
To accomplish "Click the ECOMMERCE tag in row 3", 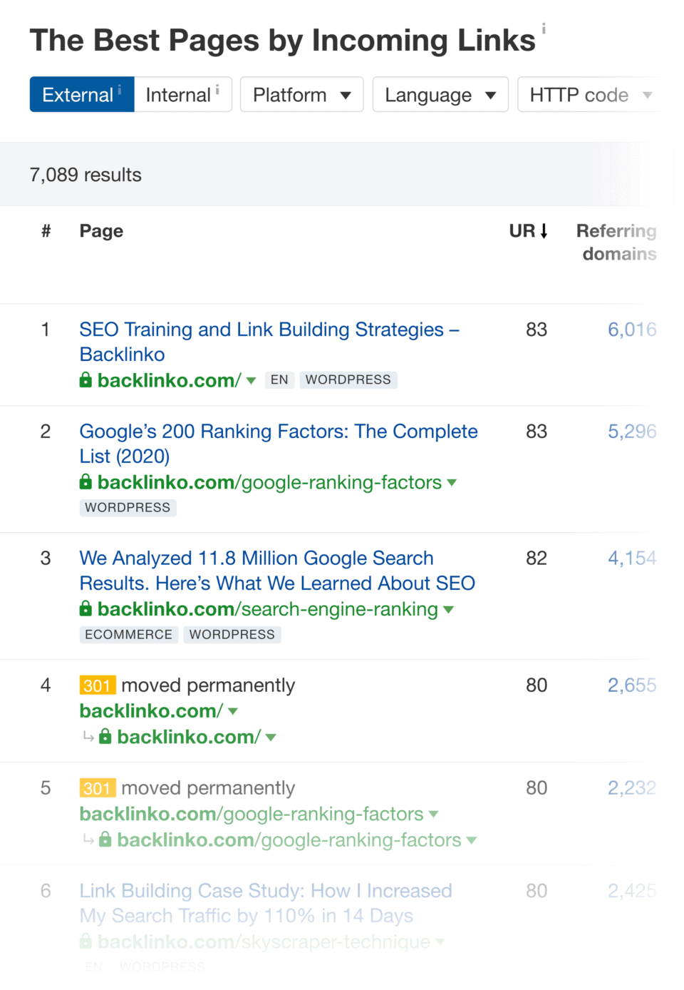I will click(x=128, y=635).
